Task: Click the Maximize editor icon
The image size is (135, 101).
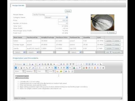Action: click(66, 71)
